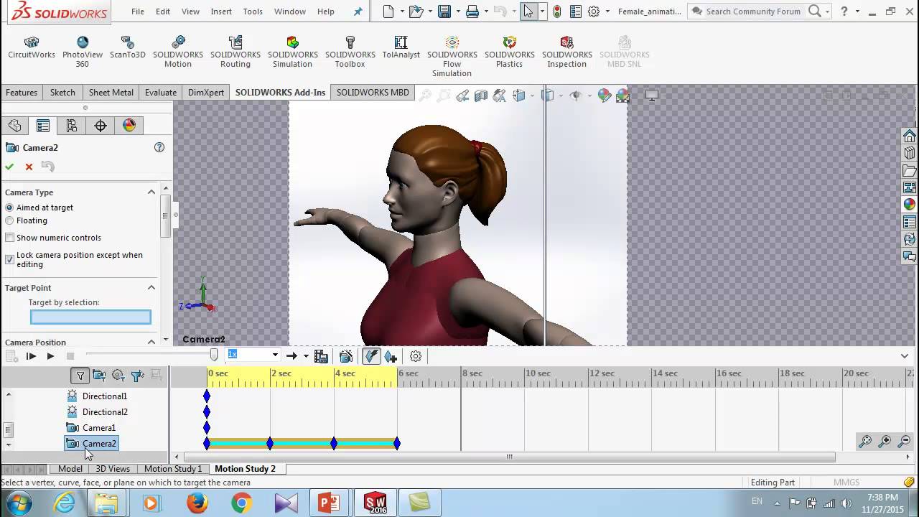This screenshot has width=919, height=517.
Task: Open SOLIDWORKS Toolbox add-in
Action: click(x=350, y=52)
